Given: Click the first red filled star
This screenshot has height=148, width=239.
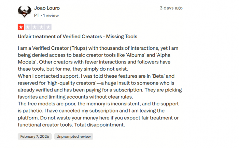Looking at the screenshot, I should click(x=21, y=27).
